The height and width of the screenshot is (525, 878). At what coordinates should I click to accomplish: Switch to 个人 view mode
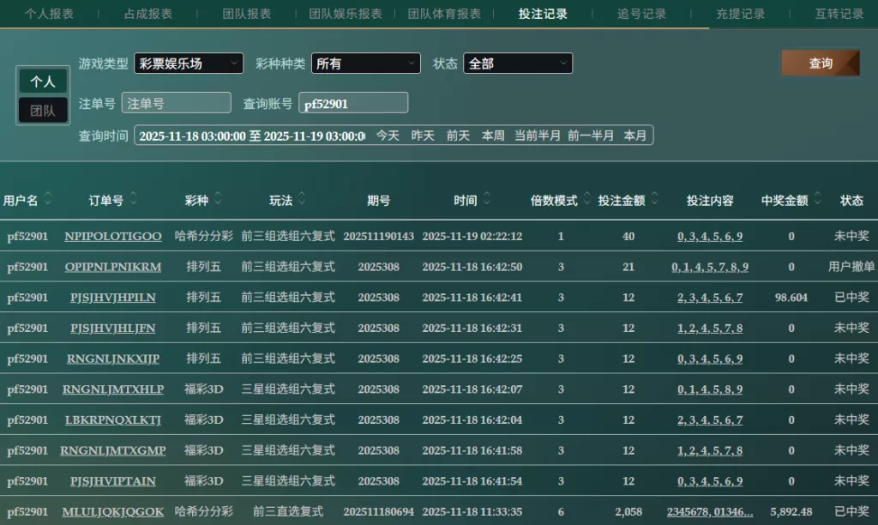(43, 81)
